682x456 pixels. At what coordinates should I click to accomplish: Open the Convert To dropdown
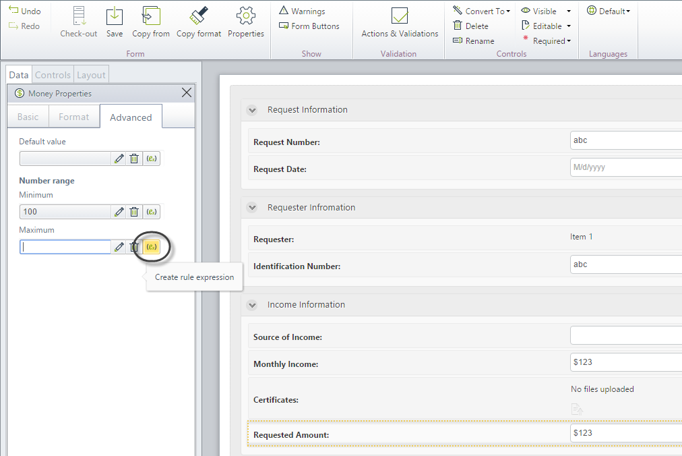(481, 11)
